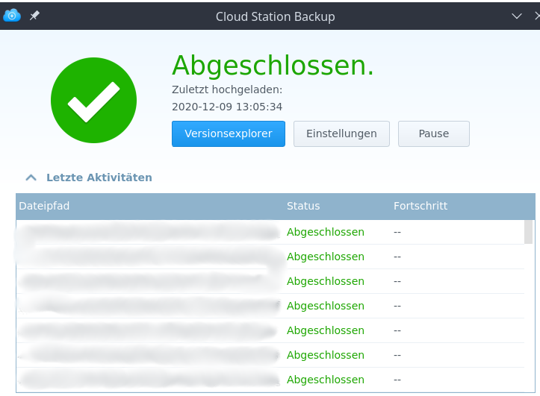Screen dimensions: 540x396
Task: Click the Cloud Station Backup window title
Action: (275, 16)
